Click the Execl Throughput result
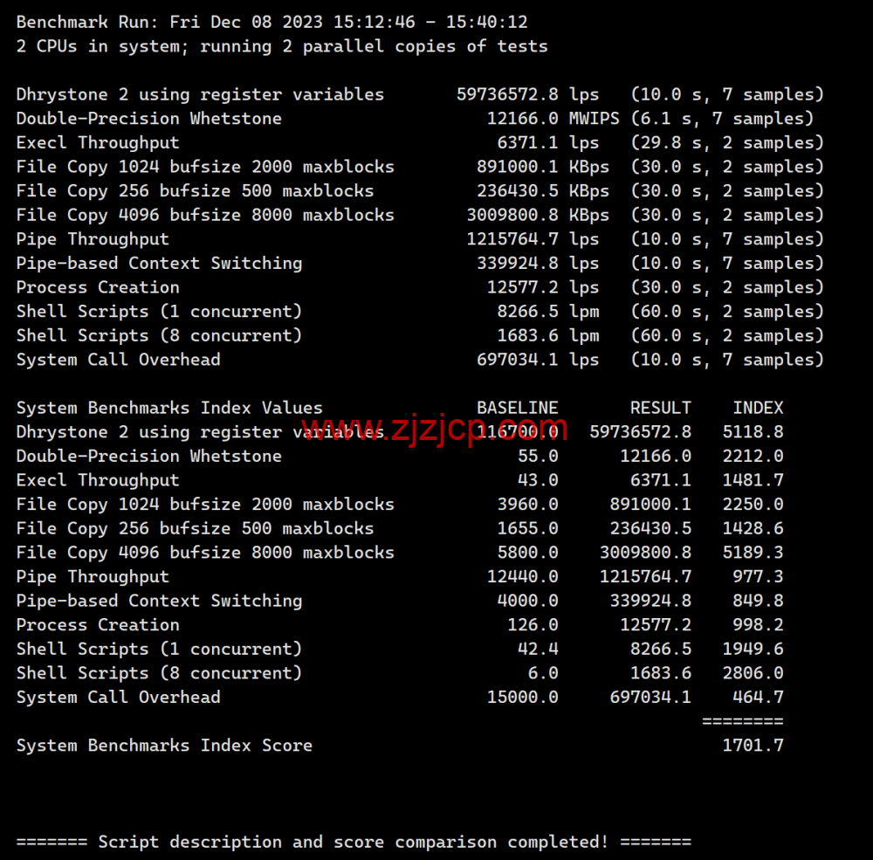Image resolution: width=873 pixels, height=860 pixels. coord(98,142)
